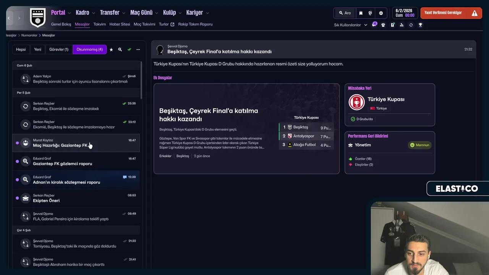This screenshot has height=275, width=489.
Task: Toggle unread dot on Ekipten Öneri message
Action: 17,198
